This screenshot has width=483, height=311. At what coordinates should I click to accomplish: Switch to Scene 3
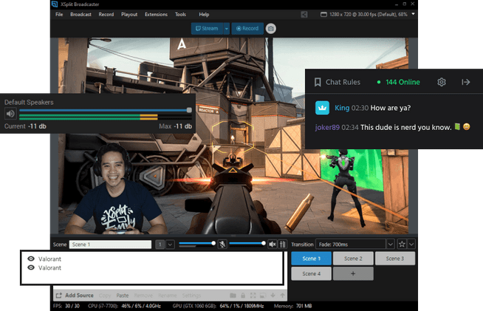click(x=395, y=259)
